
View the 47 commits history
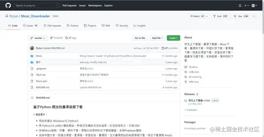(x=169, y=48)
